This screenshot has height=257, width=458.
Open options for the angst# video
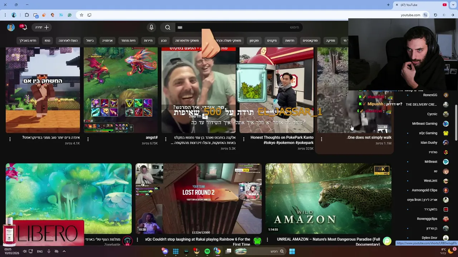tap(88, 139)
